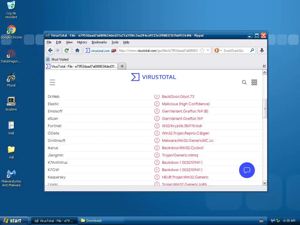Click the VirusTotal logo
Image resolution: width=300 pixels, height=225 pixels.
coord(153,77)
